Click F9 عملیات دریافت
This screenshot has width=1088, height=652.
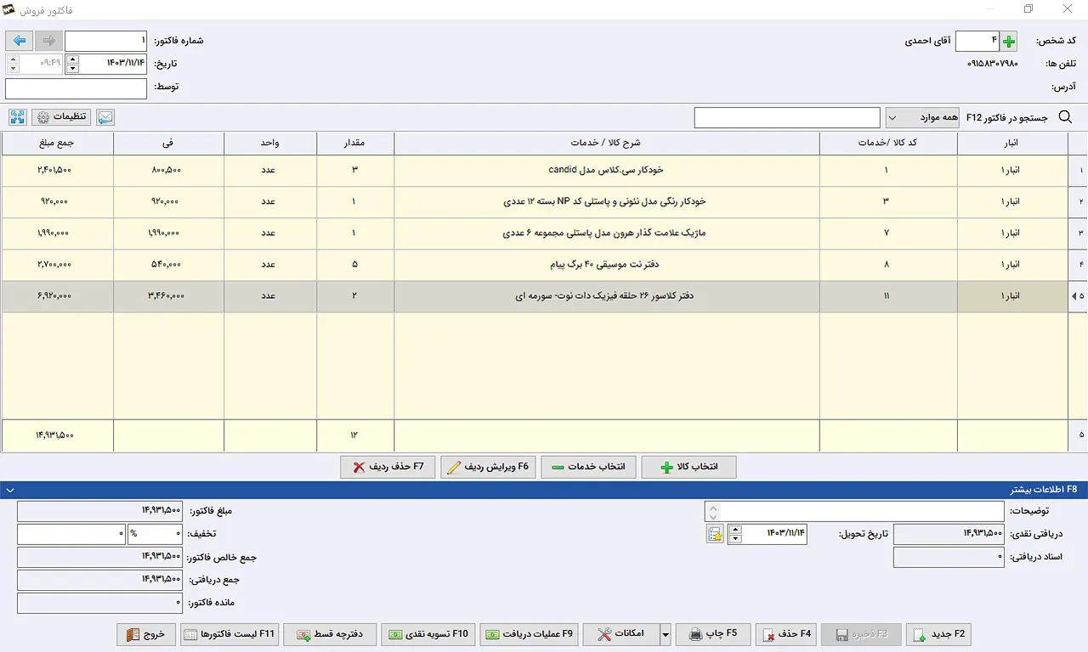529,634
